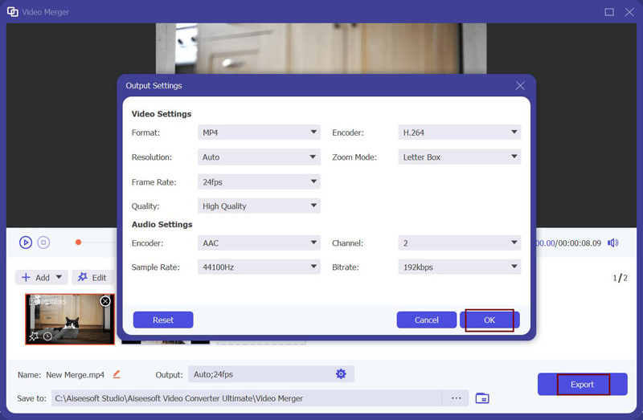Open output settings gear icon
The height and width of the screenshot is (420, 643).
coord(341,373)
